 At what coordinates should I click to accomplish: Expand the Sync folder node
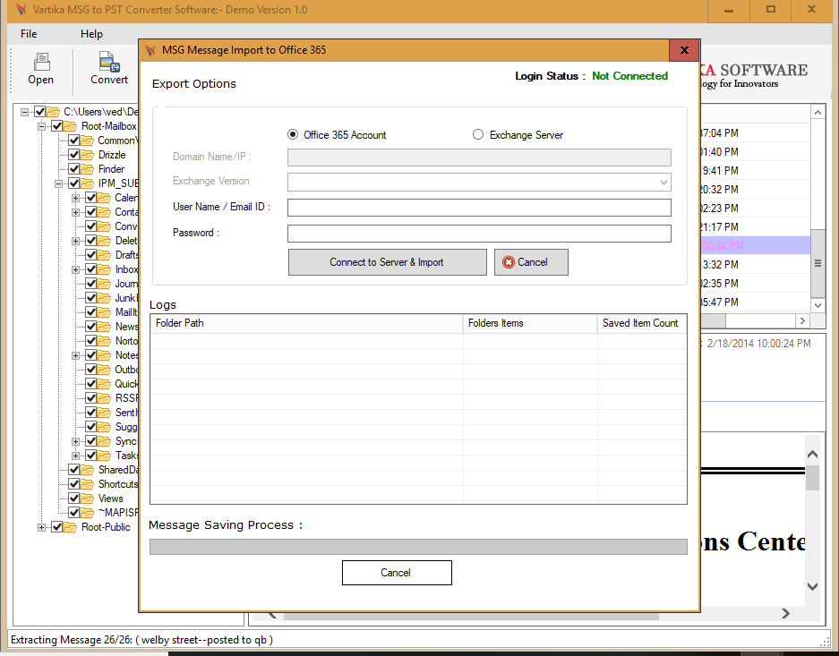pyautogui.click(x=76, y=441)
